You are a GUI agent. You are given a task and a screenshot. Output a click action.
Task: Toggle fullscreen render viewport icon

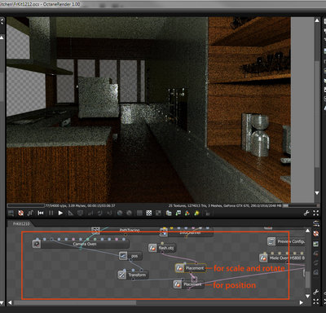tap(315, 213)
